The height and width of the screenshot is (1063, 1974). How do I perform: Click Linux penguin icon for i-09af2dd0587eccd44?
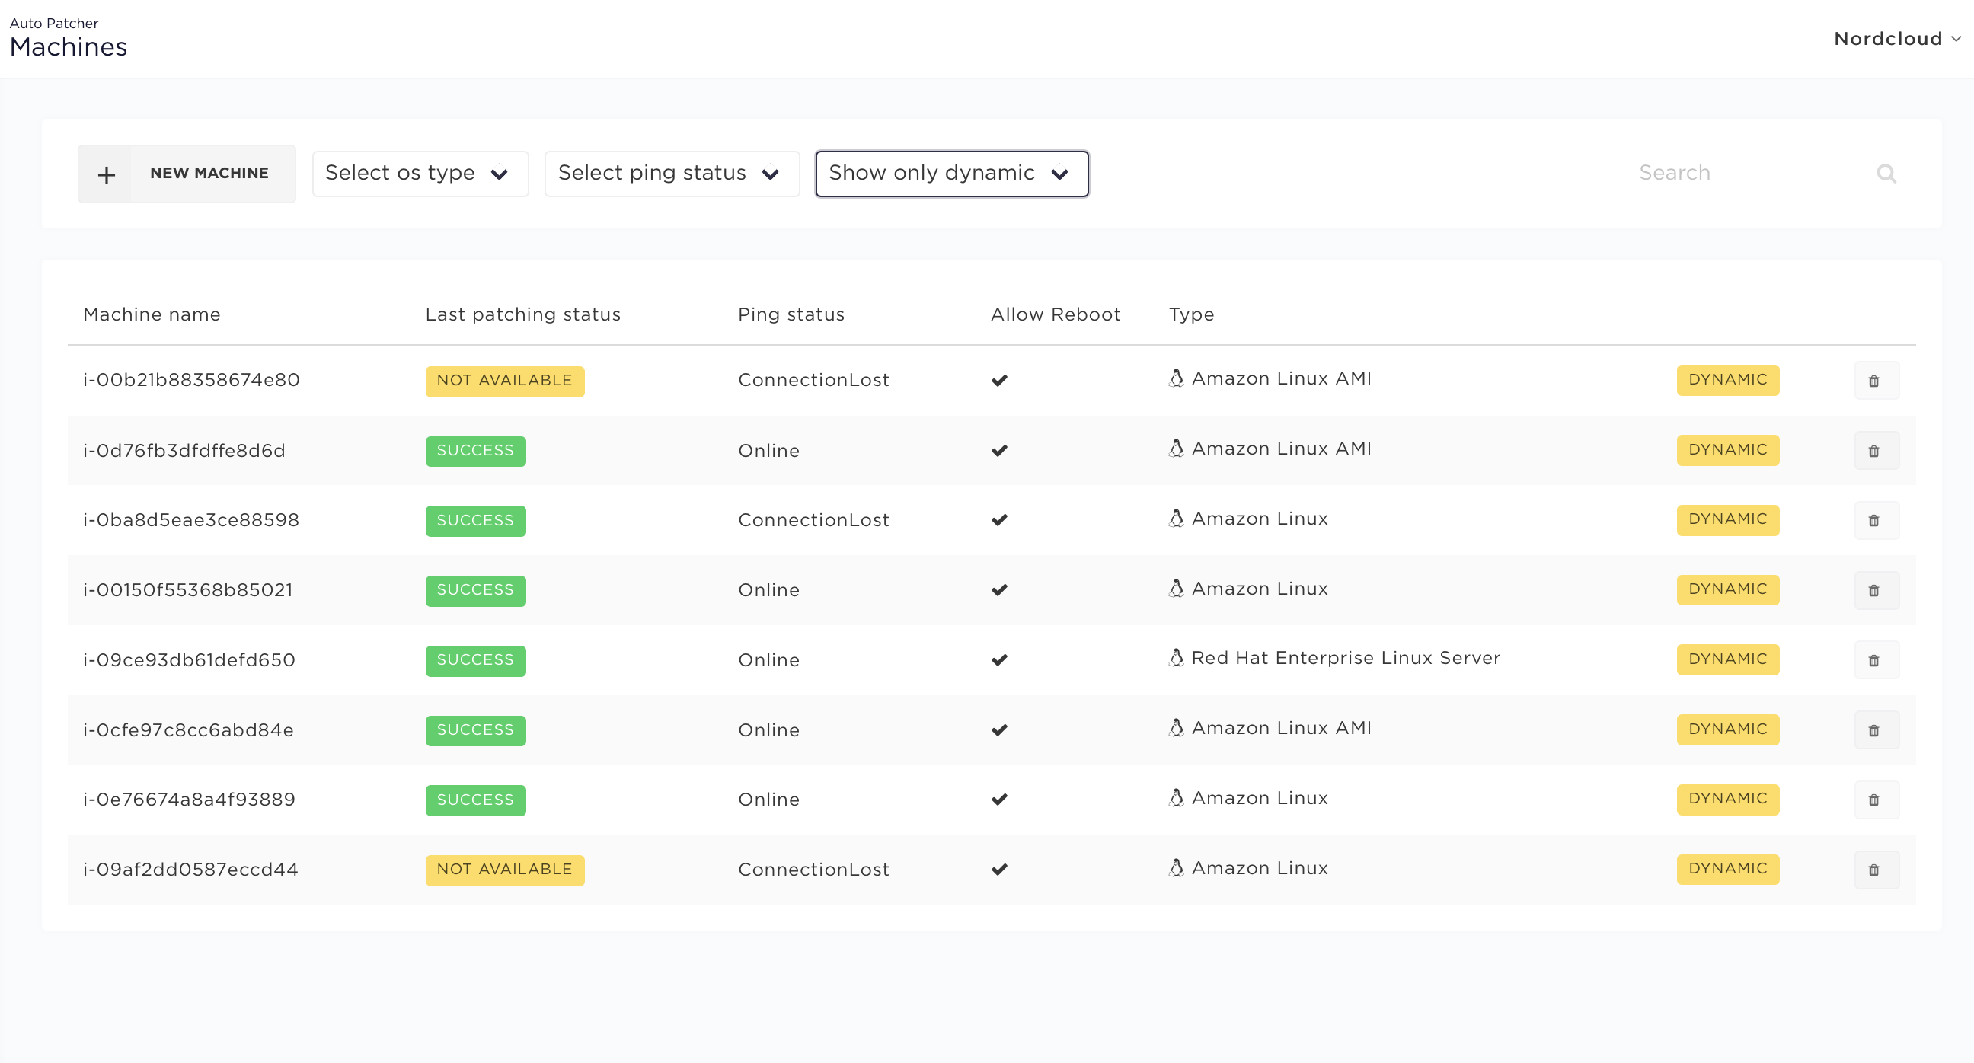point(1177,867)
